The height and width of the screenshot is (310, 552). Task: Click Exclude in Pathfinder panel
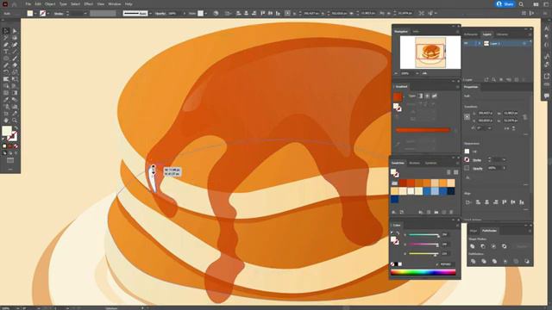tap(504, 246)
